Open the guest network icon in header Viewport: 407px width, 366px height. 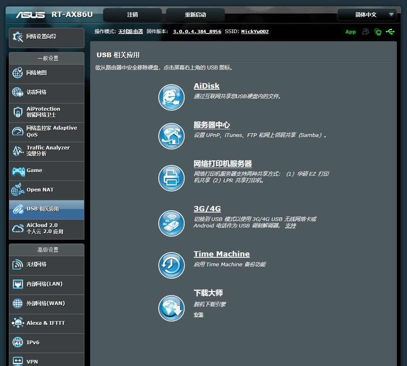click(365, 32)
